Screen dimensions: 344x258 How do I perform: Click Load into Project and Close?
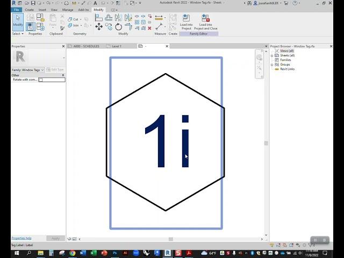(205, 22)
